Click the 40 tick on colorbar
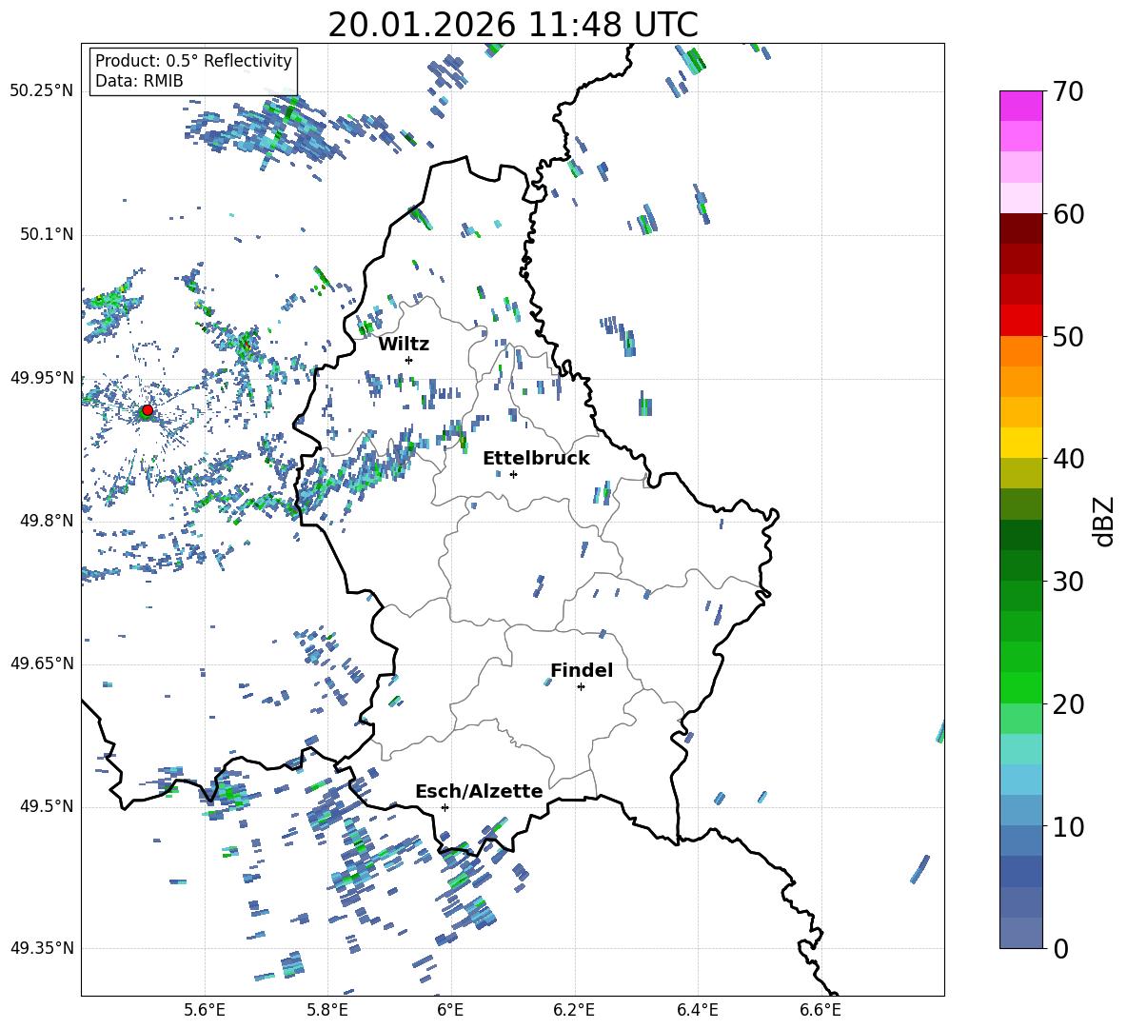 [x=1068, y=459]
